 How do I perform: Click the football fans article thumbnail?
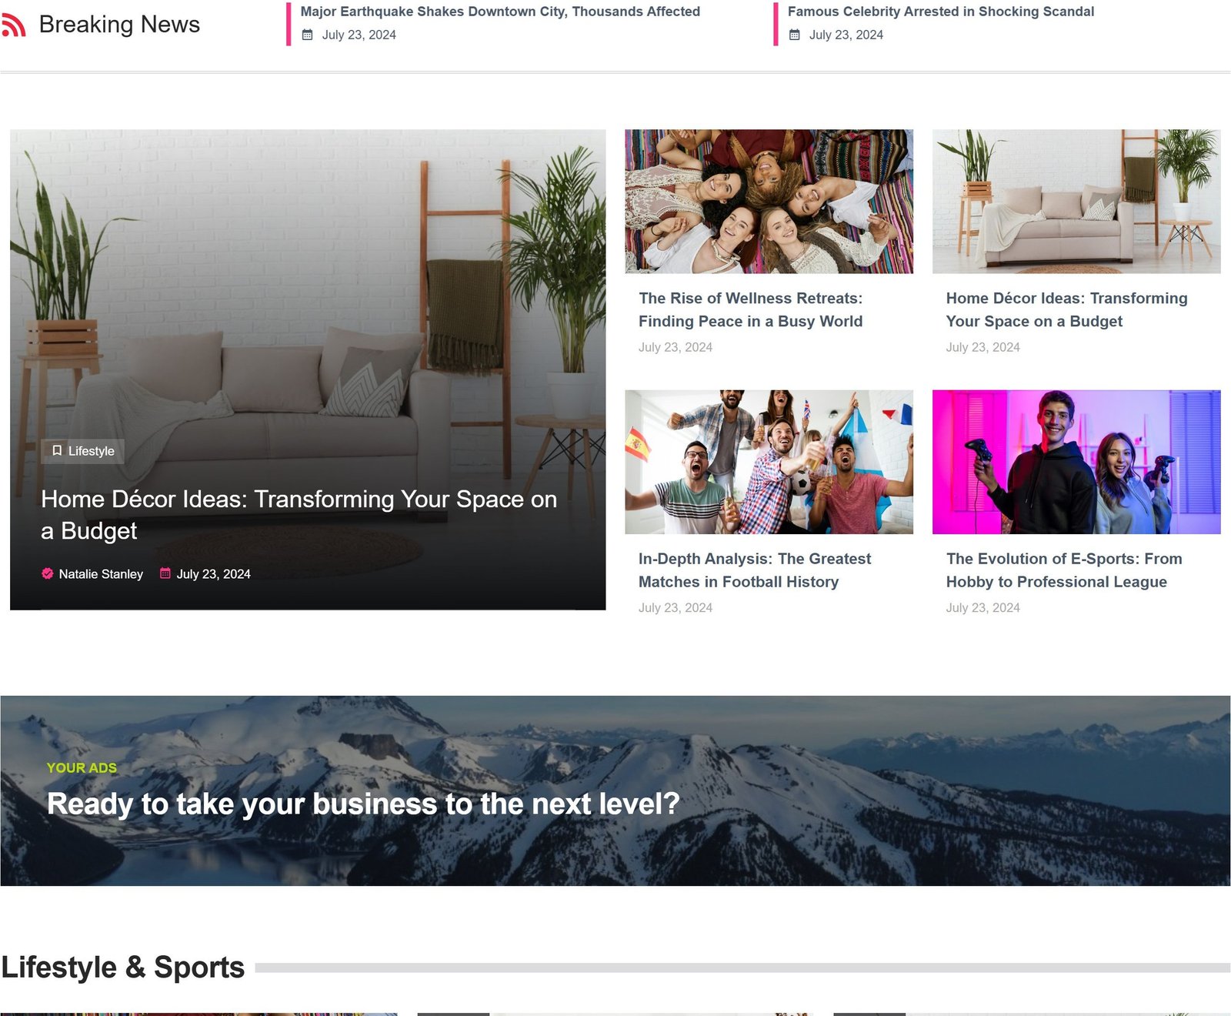pos(769,462)
